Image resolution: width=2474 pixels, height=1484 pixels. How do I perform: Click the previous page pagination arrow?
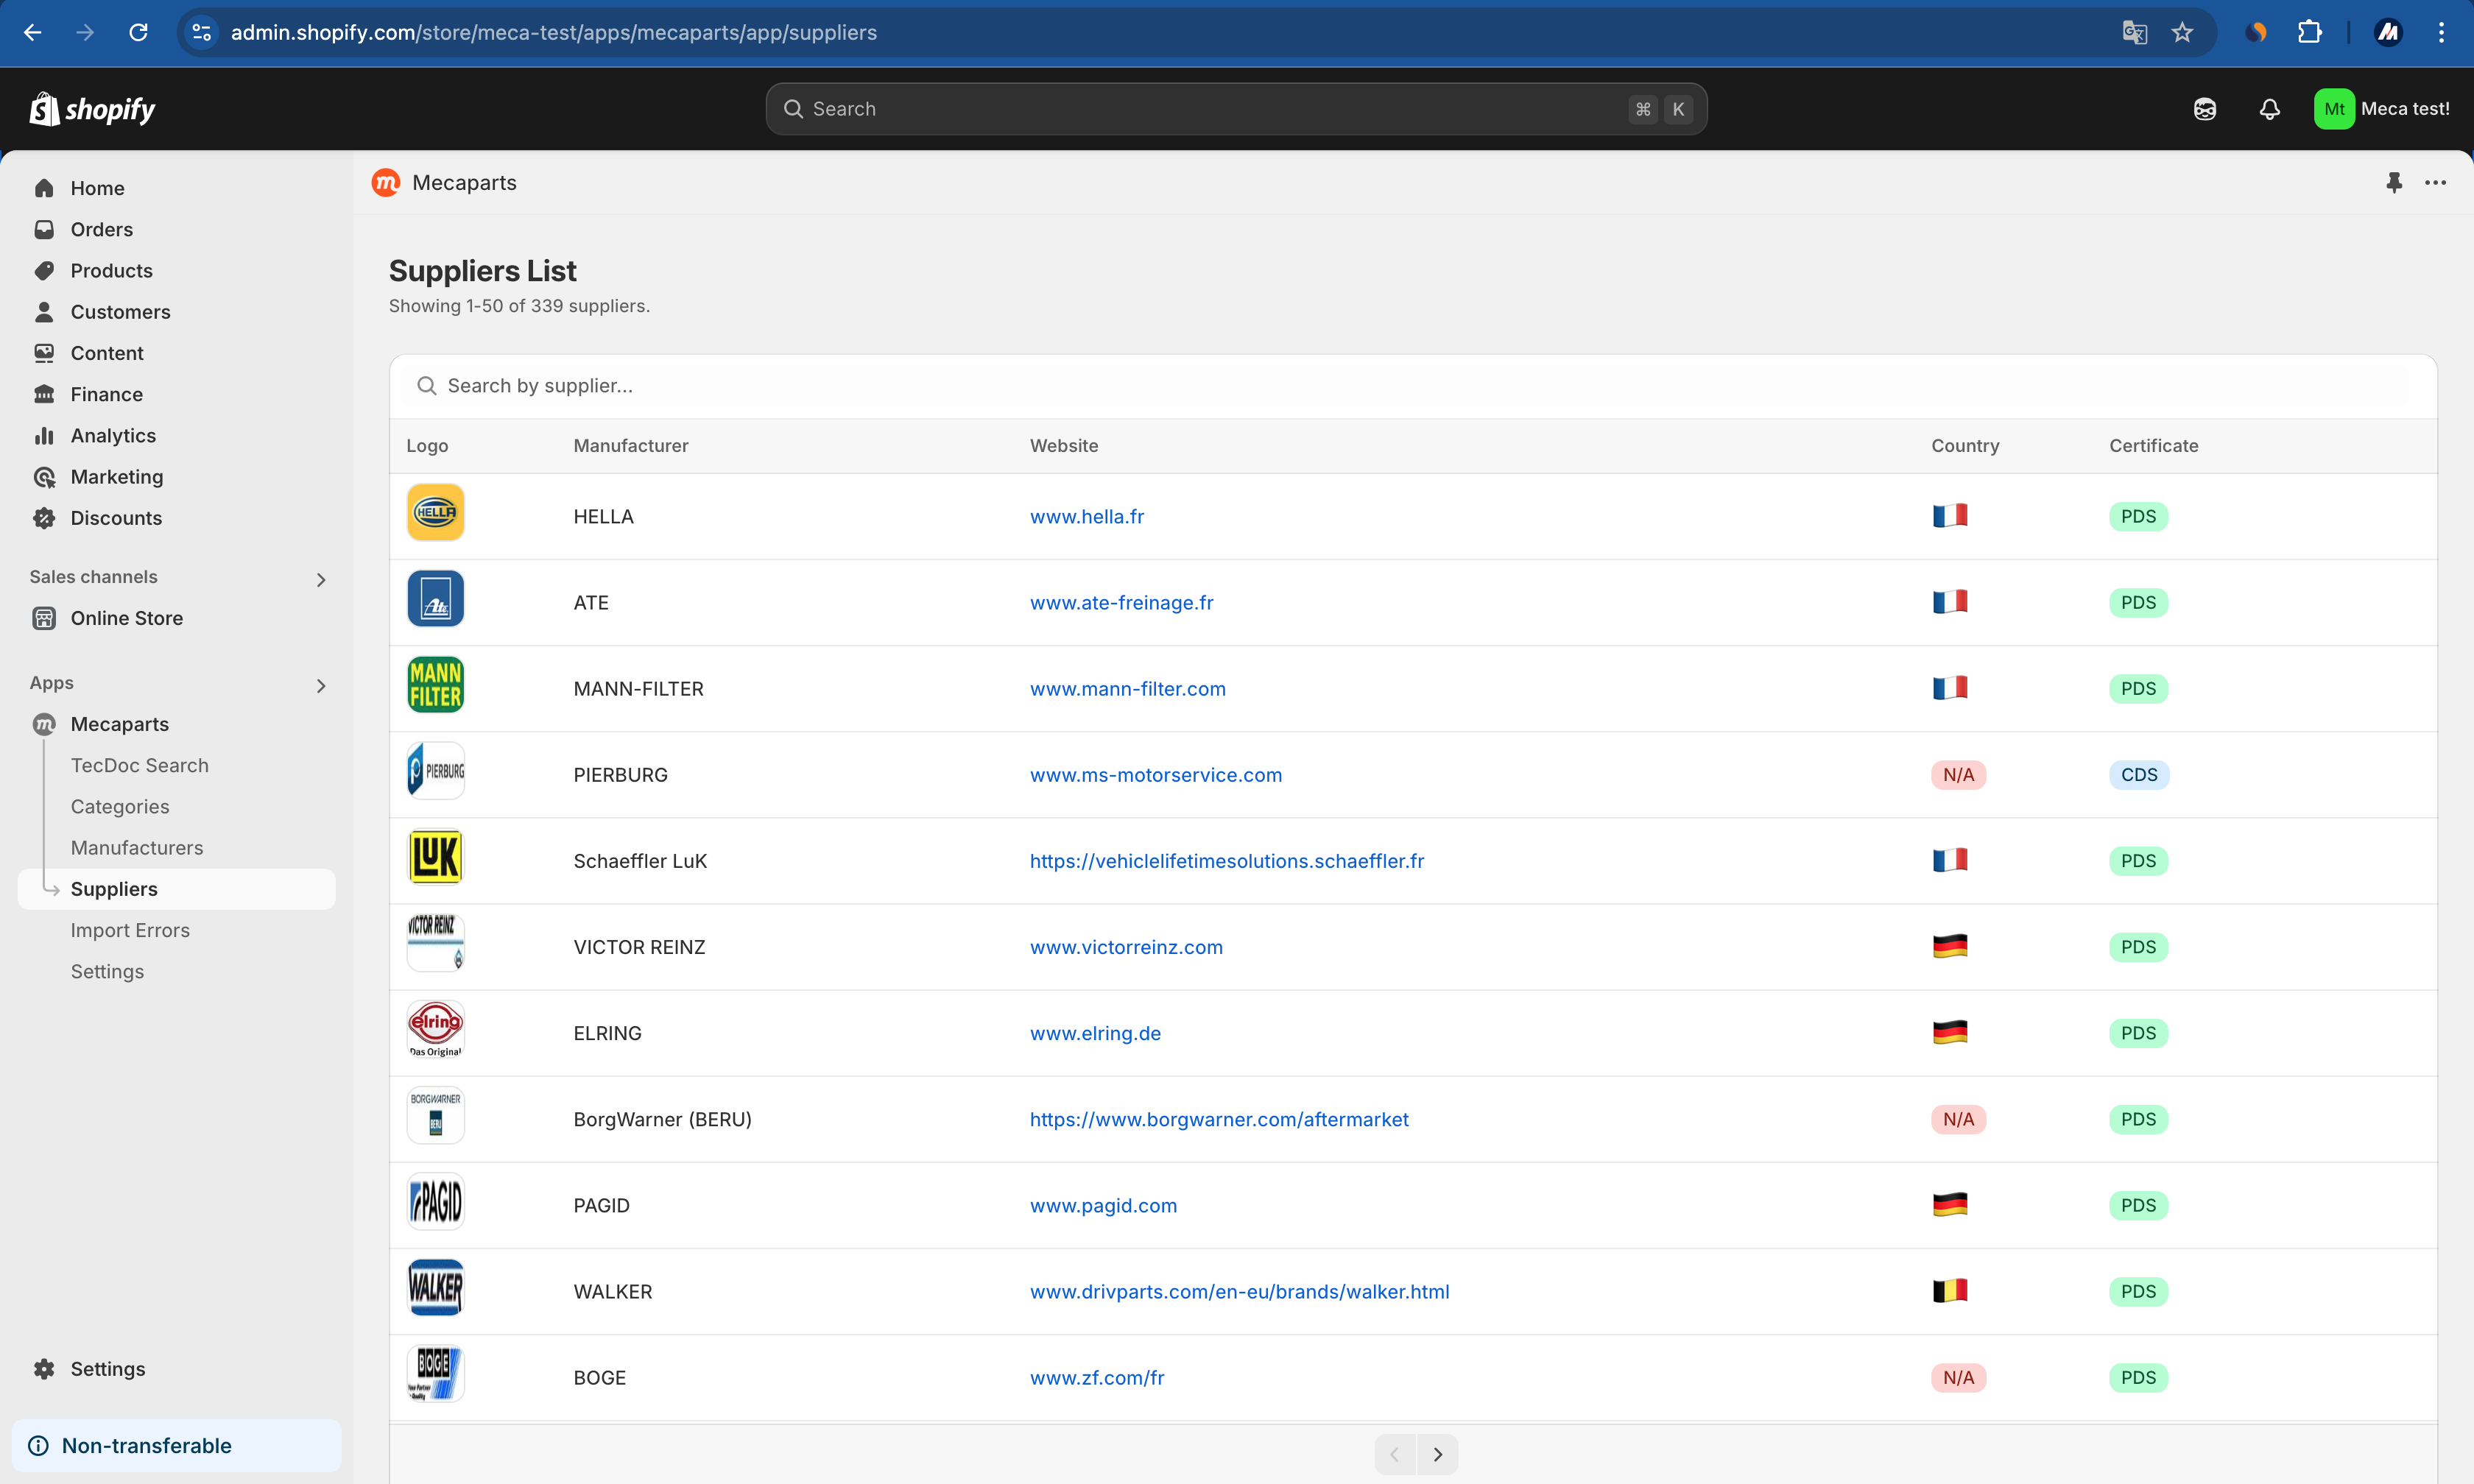click(x=1395, y=1455)
